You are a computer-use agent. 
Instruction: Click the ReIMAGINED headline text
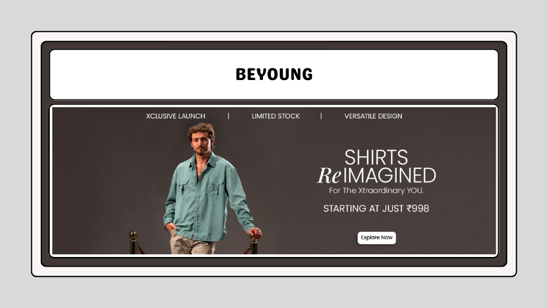pos(376,175)
